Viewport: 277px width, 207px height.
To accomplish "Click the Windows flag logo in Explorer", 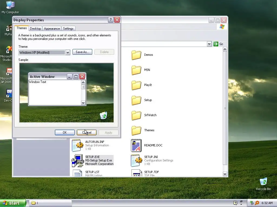I will pos(222,27).
